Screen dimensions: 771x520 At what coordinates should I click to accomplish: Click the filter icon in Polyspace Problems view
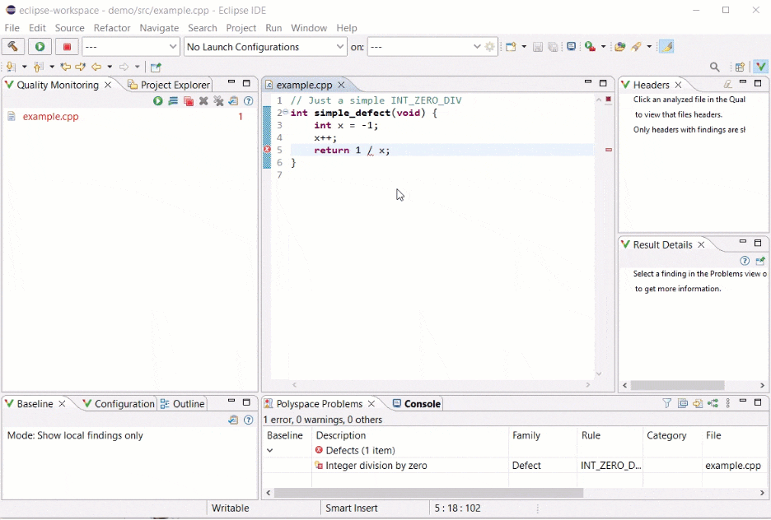(667, 403)
